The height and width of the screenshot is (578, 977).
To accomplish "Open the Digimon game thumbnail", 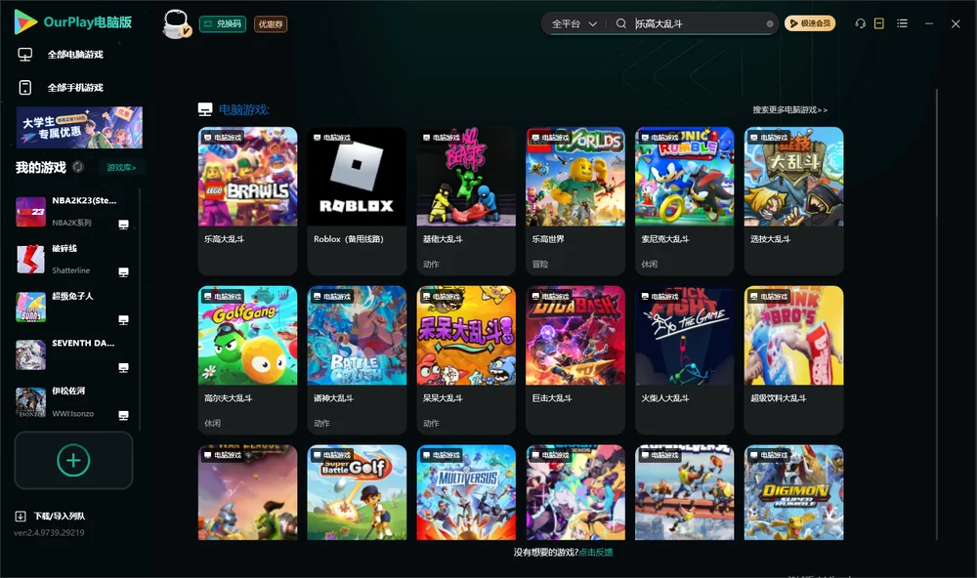I will [793, 492].
